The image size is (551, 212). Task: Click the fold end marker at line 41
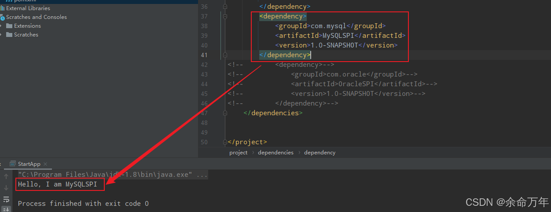pos(225,55)
